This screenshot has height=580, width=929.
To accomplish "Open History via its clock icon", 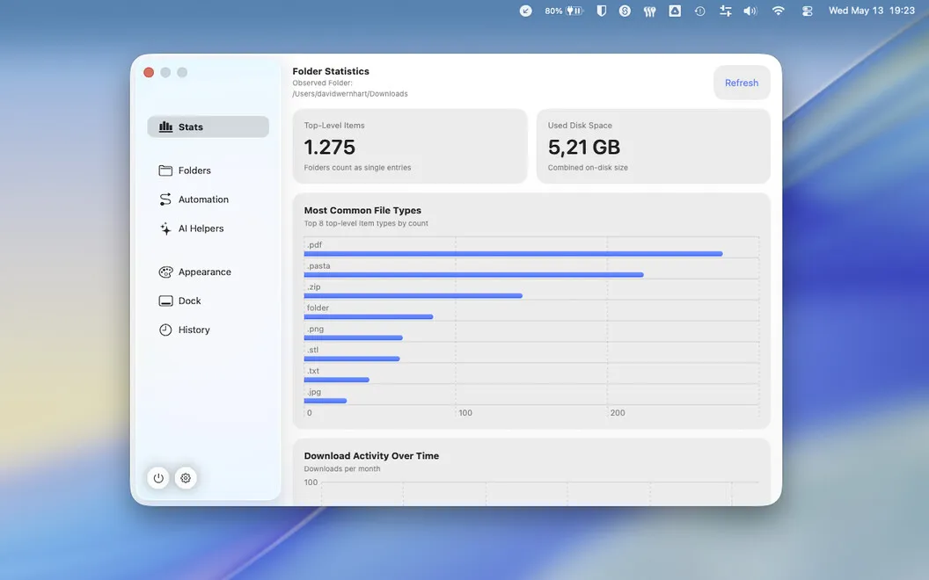I will coord(165,330).
